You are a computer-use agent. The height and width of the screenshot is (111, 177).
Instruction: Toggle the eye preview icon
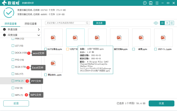[156, 23]
